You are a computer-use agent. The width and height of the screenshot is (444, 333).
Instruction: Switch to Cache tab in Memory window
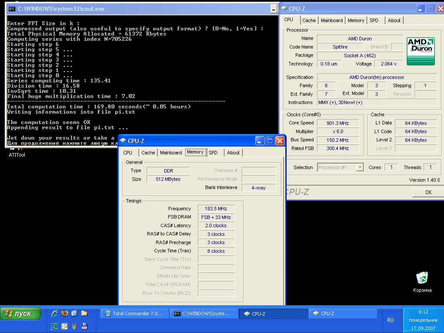pyautogui.click(x=148, y=153)
